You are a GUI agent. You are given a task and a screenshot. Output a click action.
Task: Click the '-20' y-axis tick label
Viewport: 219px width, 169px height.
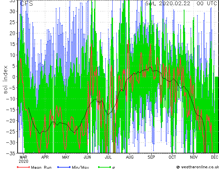11,121
